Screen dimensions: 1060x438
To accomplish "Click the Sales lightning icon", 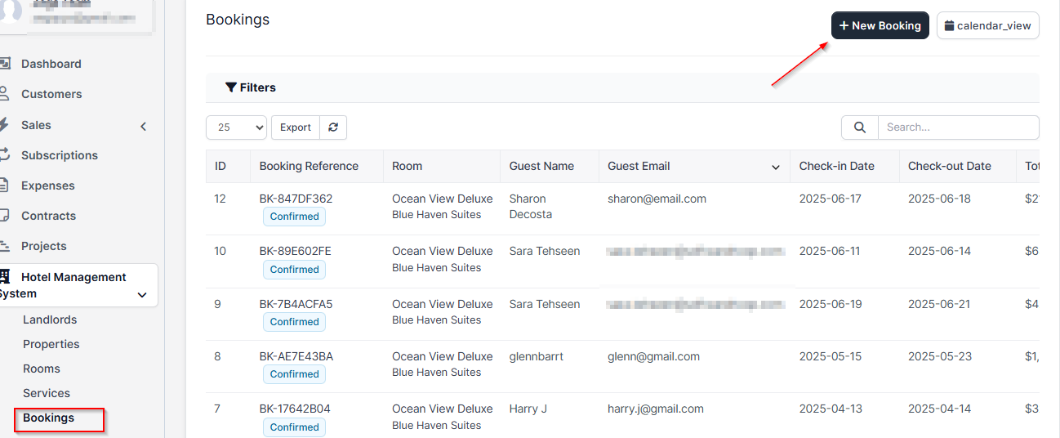I will (x=4, y=125).
